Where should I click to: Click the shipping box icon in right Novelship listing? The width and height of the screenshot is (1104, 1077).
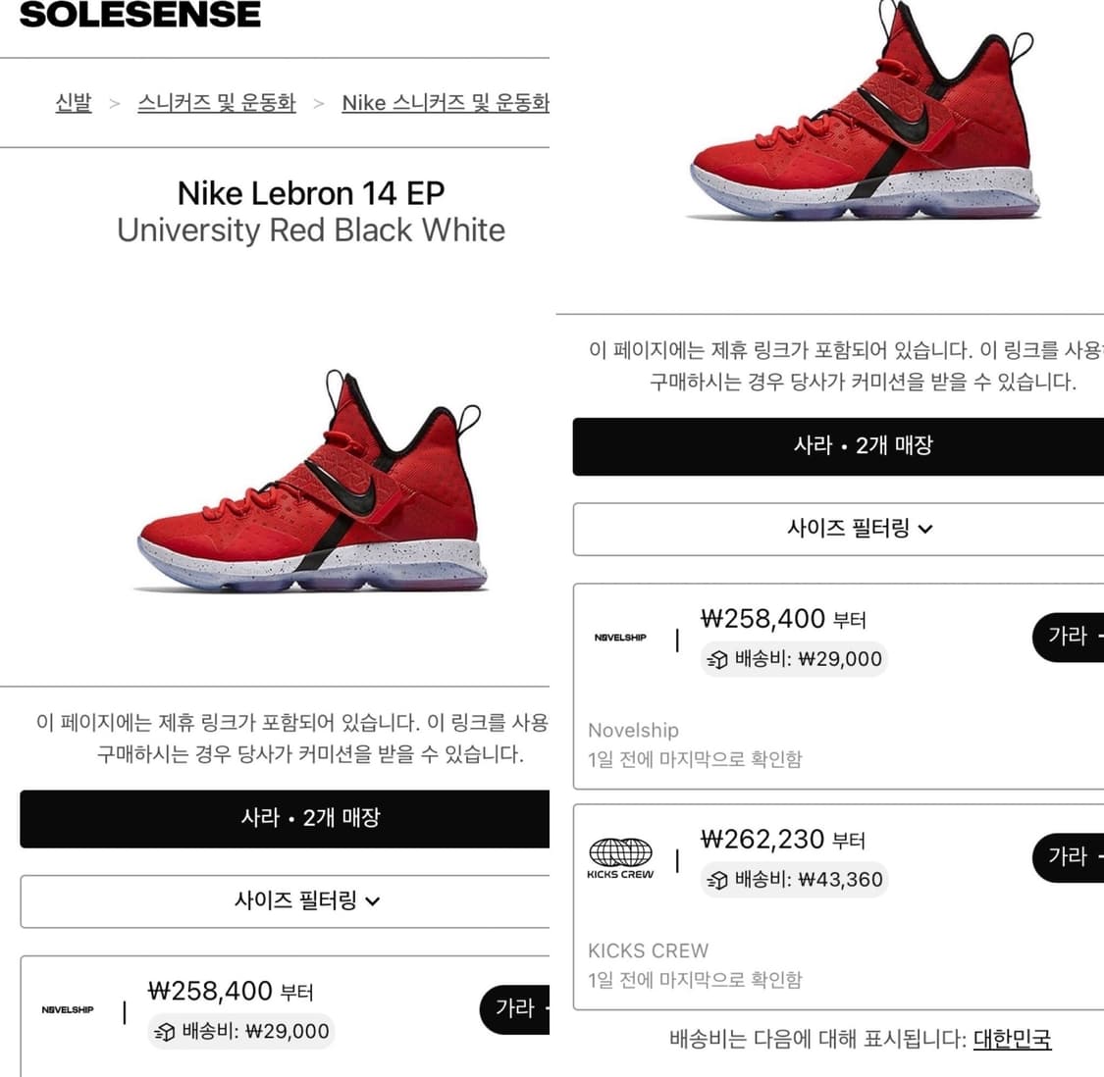click(717, 659)
